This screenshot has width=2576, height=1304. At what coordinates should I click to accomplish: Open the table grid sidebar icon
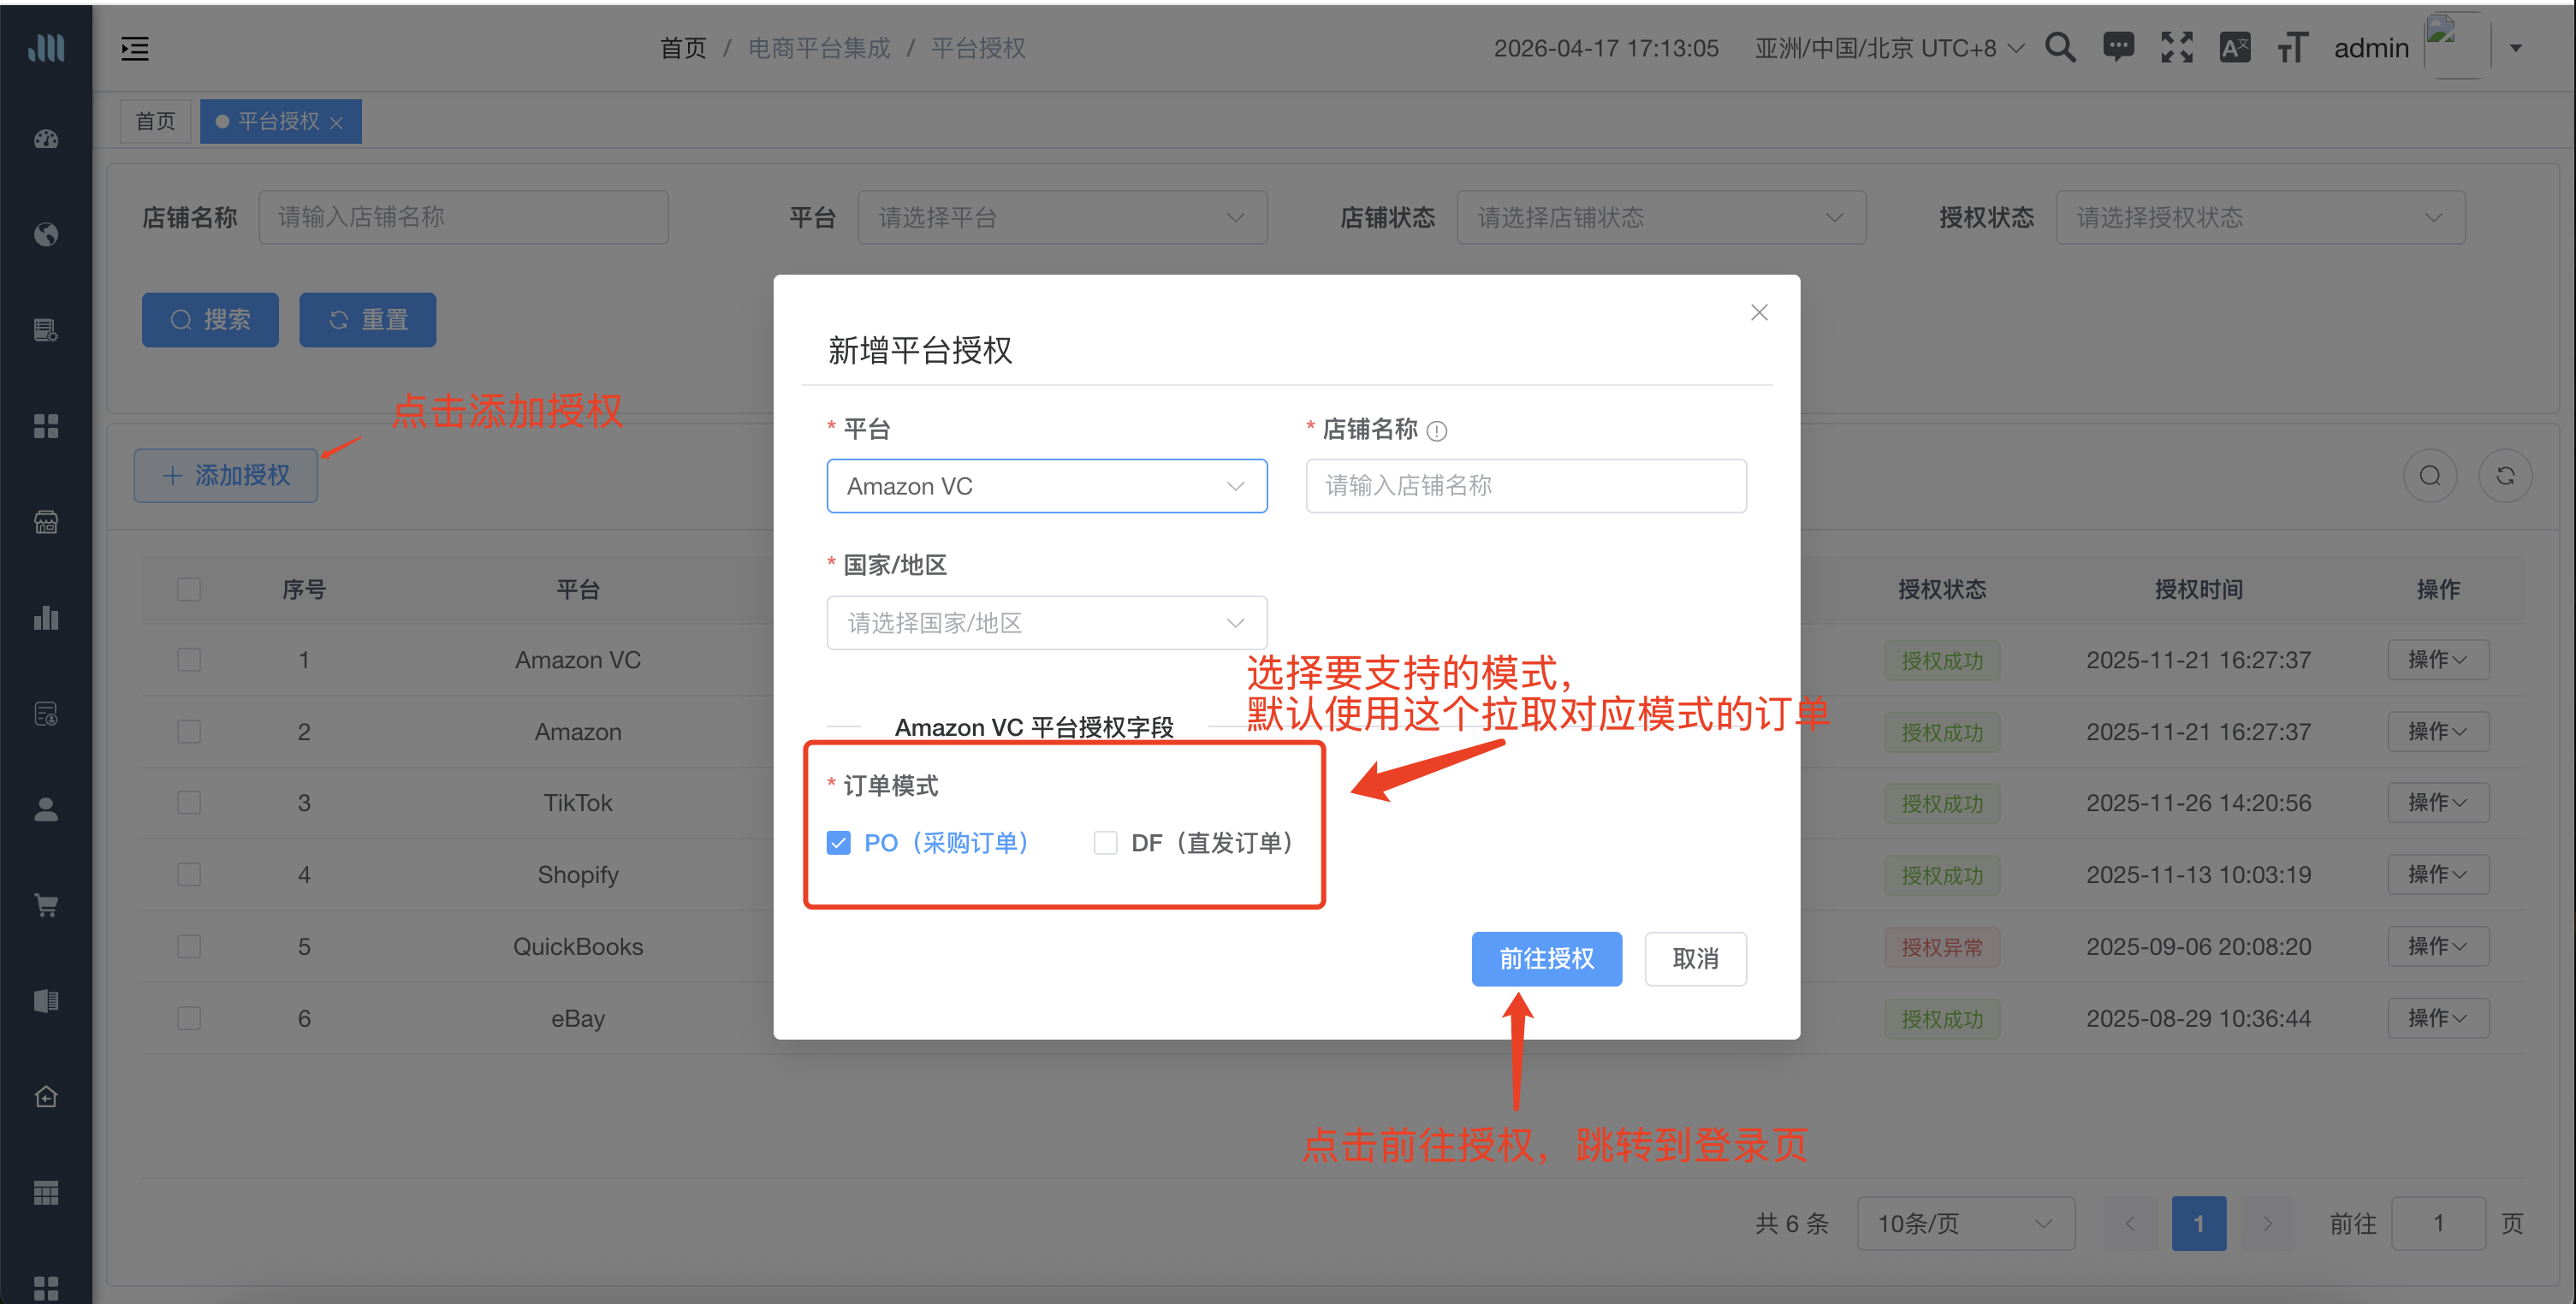click(46, 1193)
